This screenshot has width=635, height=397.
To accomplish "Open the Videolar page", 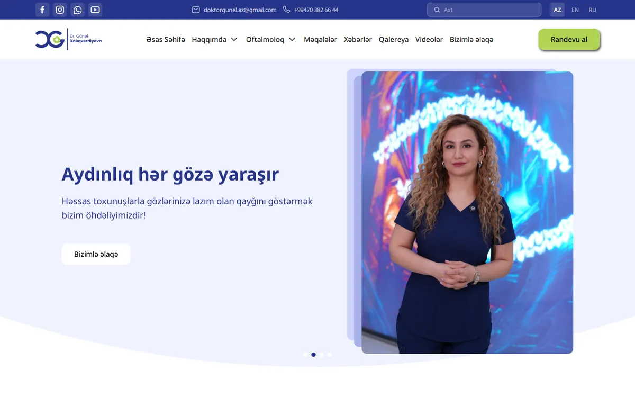I will [429, 40].
